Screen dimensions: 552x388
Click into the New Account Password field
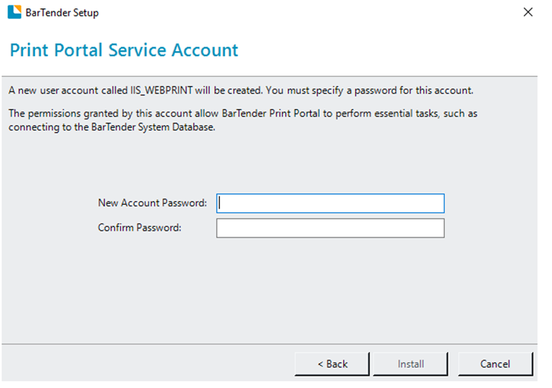pyautogui.click(x=330, y=203)
